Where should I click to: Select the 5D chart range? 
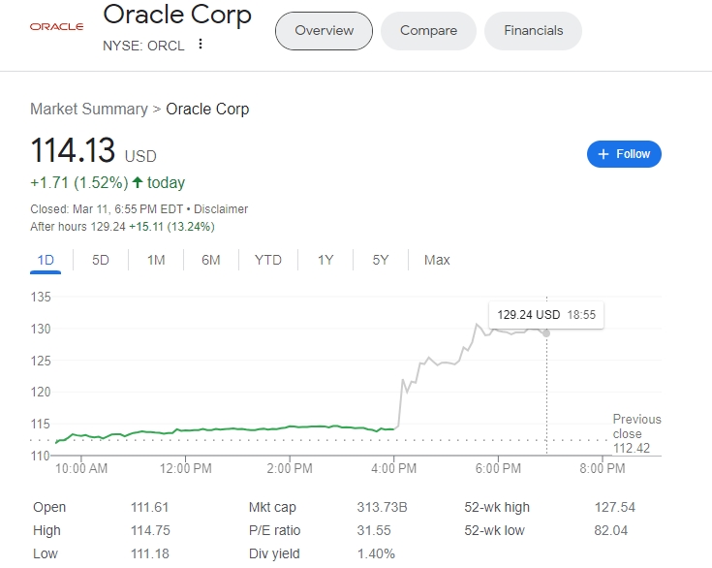(x=101, y=260)
